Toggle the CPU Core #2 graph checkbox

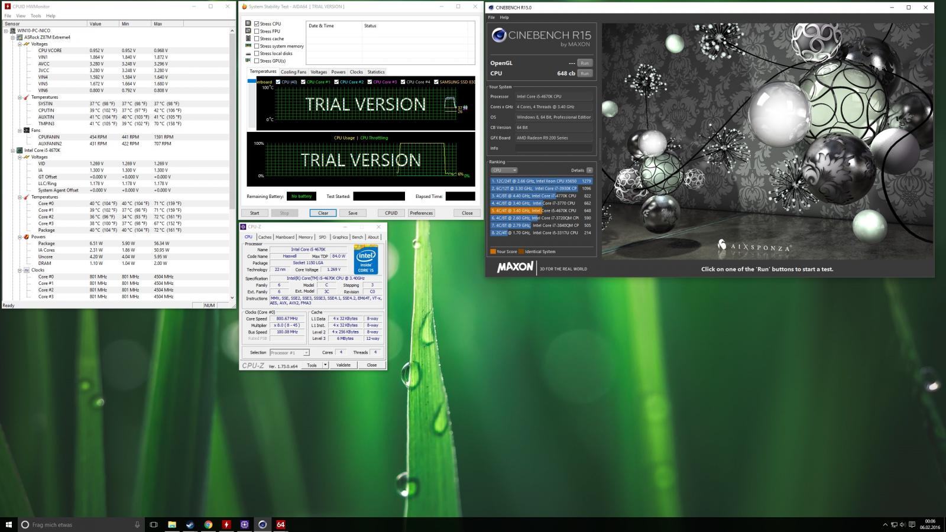336,82
